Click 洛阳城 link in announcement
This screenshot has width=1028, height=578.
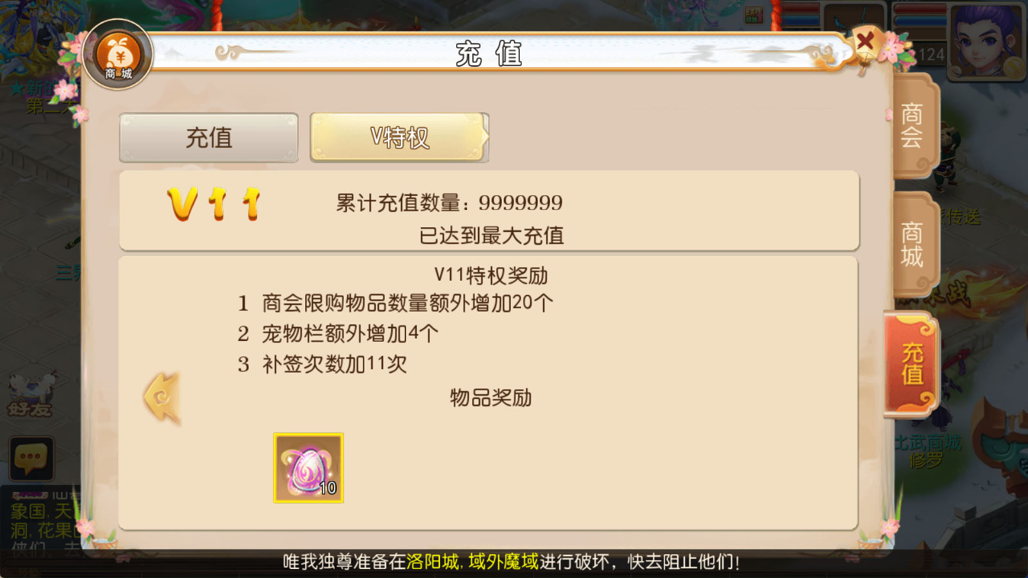[x=432, y=562]
